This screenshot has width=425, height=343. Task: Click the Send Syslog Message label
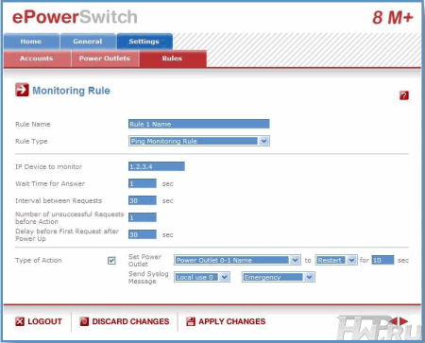pos(148,278)
